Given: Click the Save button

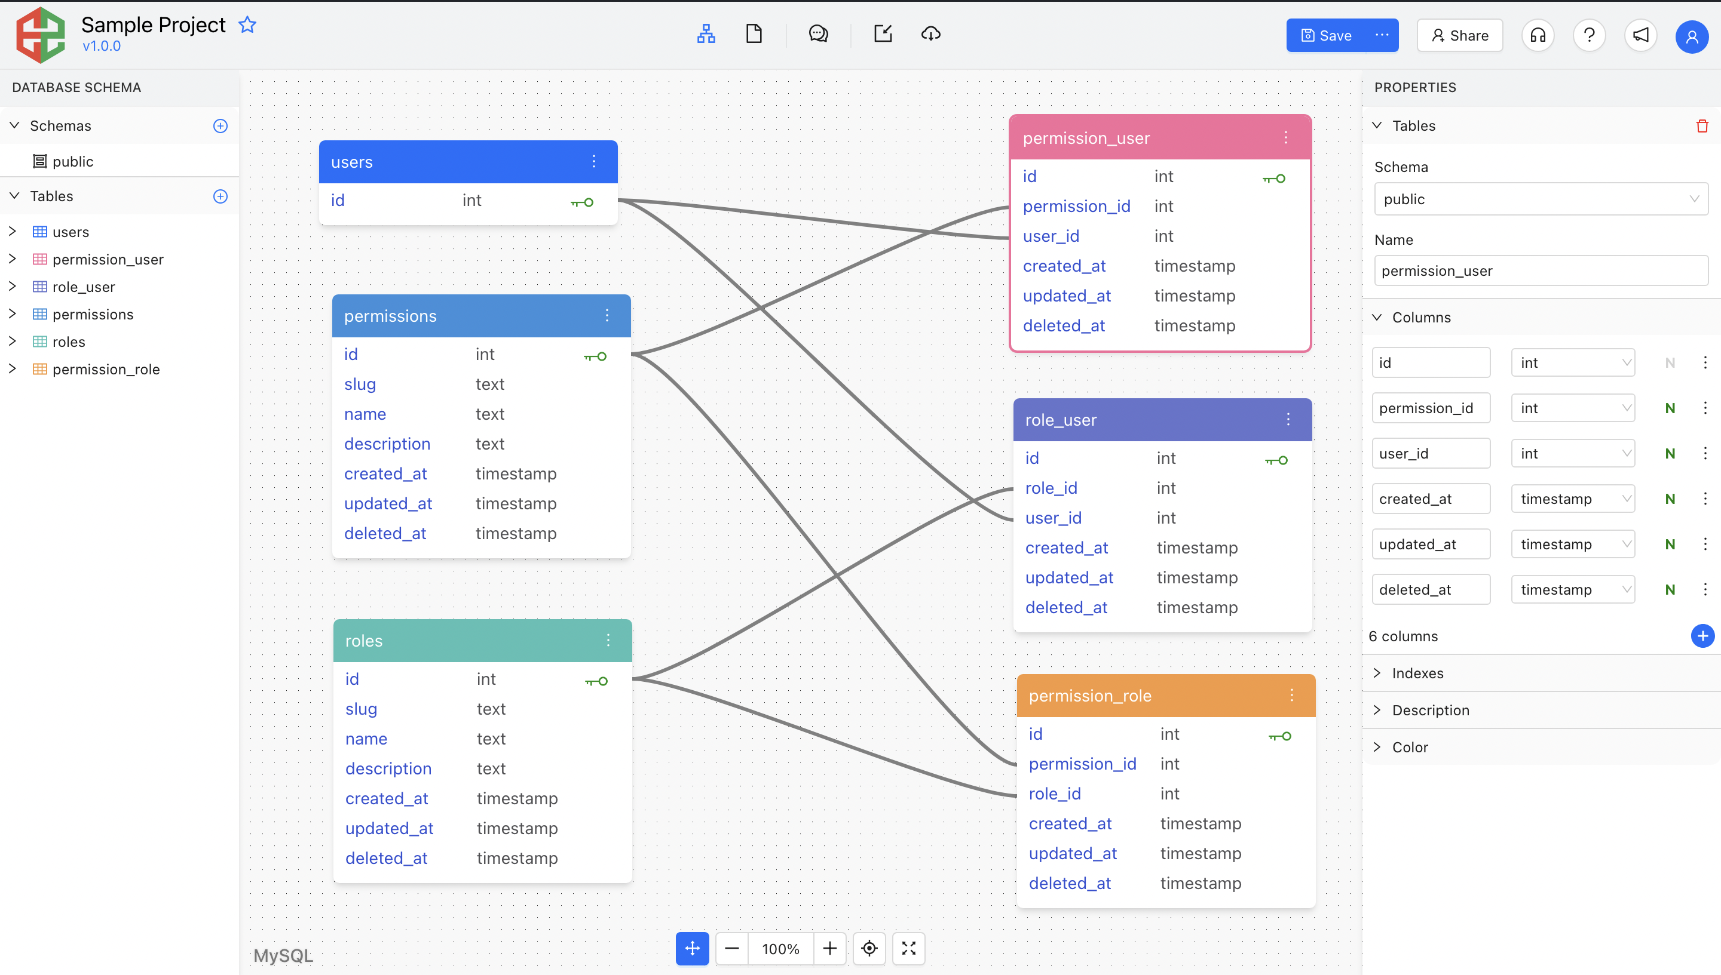Looking at the screenshot, I should 1326,35.
